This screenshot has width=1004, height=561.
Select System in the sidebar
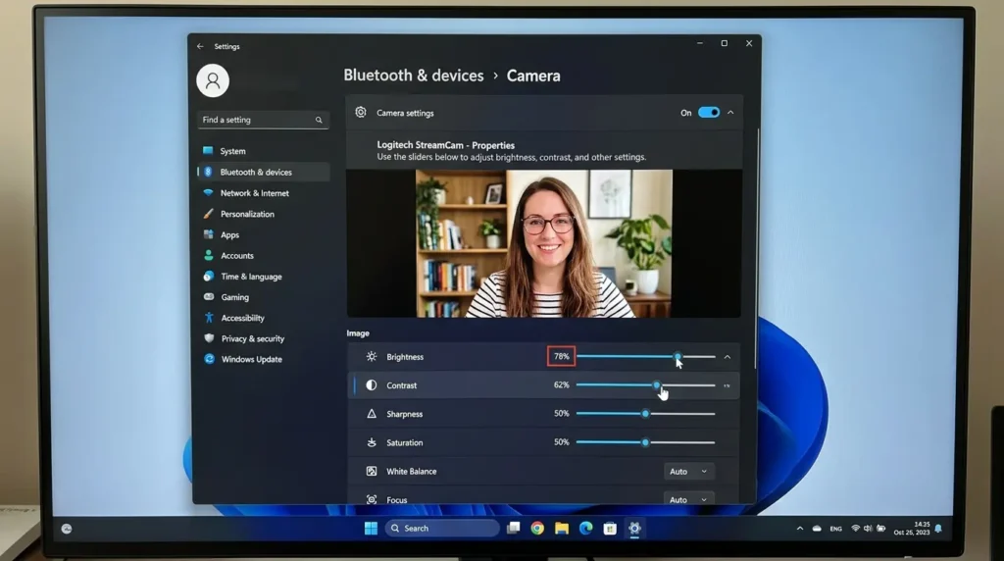point(263,151)
